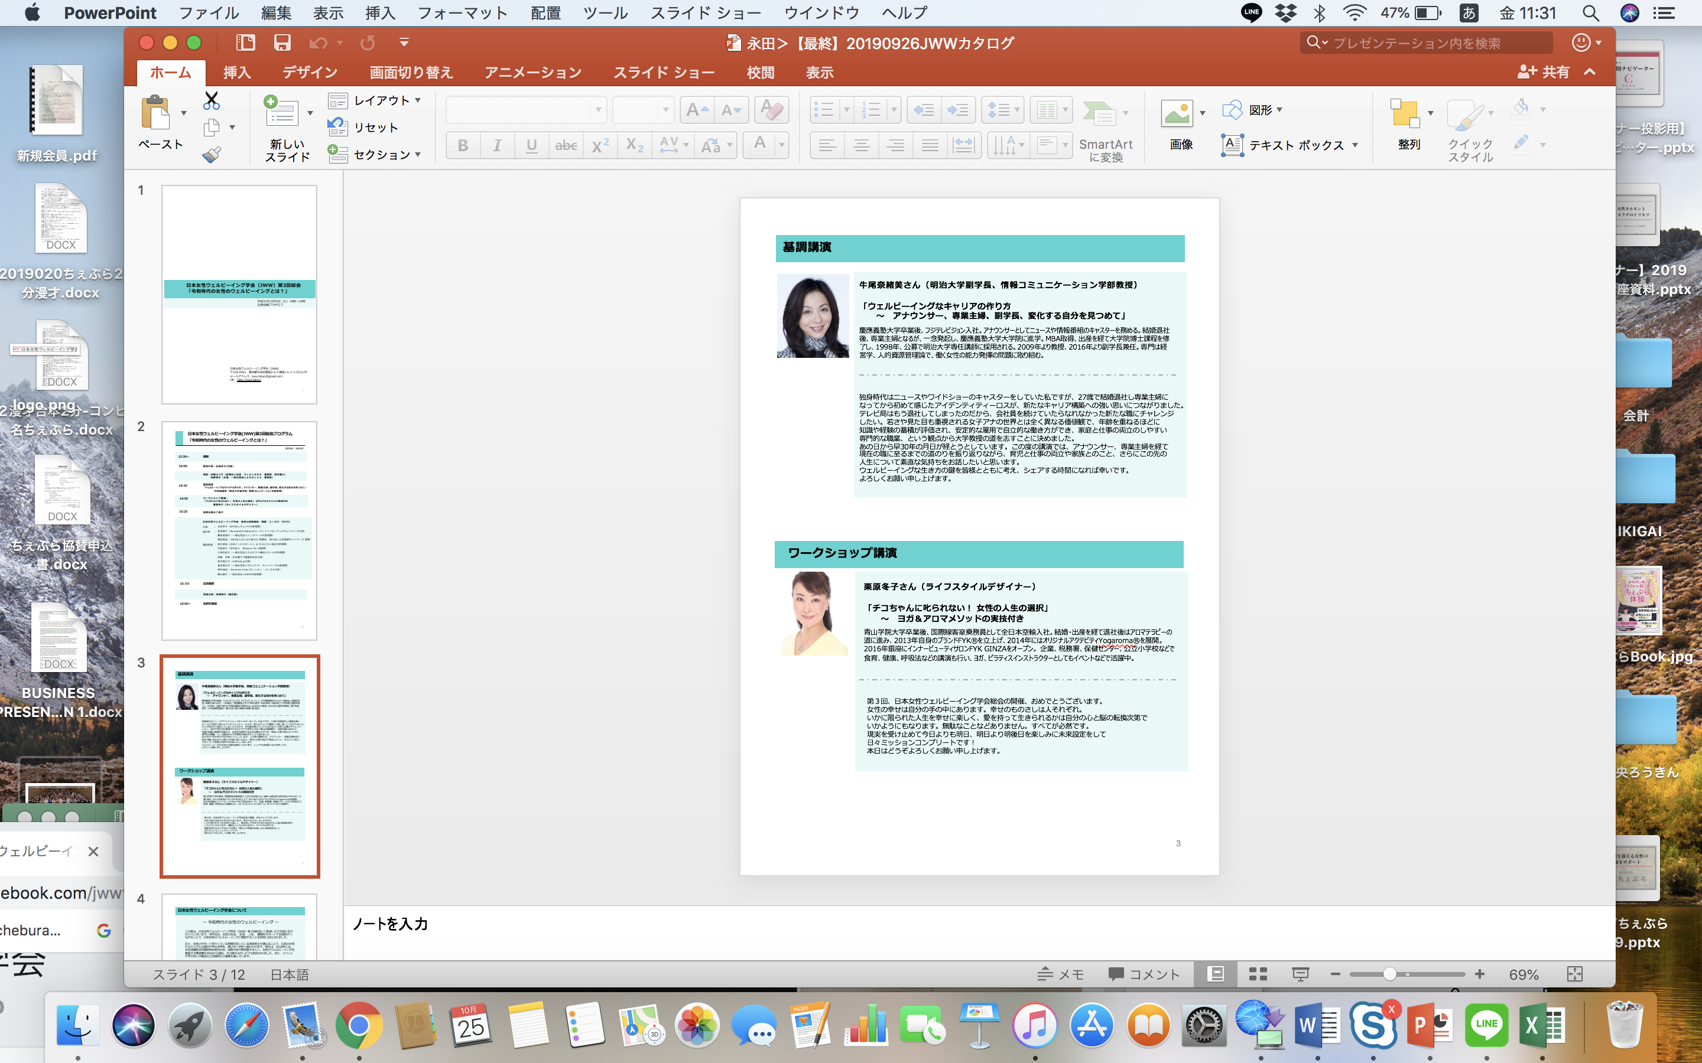Click the リセット button
1702x1063 pixels.
point(363,127)
